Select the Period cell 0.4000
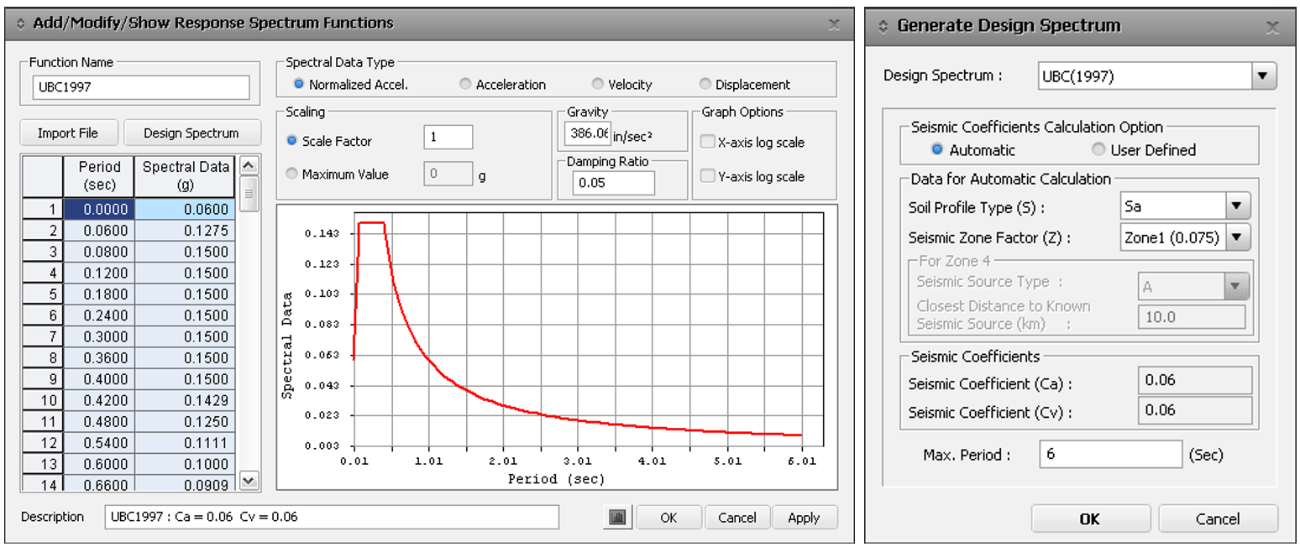Image resolution: width=1300 pixels, height=547 pixels. point(99,379)
